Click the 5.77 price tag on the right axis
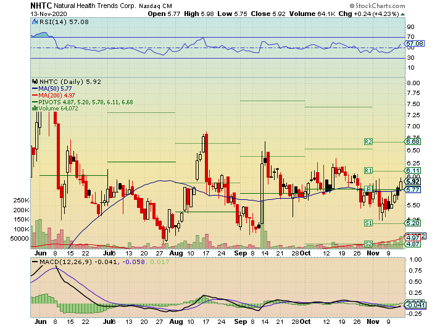The width and height of the screenshot is (432, 327). [x=413, y=189]
